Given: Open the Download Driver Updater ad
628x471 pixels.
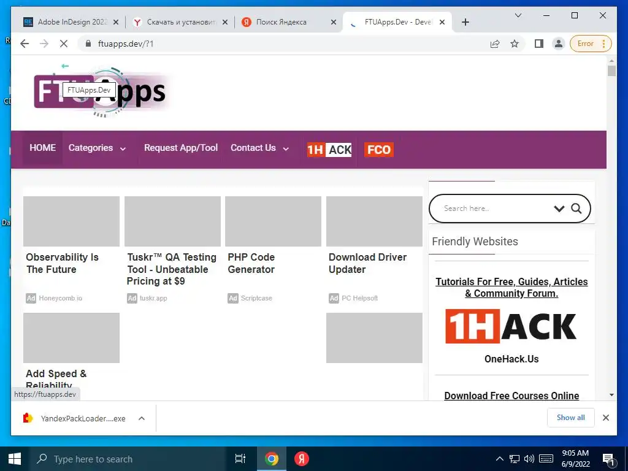Looking at the screenshot, I should [367, 263].
